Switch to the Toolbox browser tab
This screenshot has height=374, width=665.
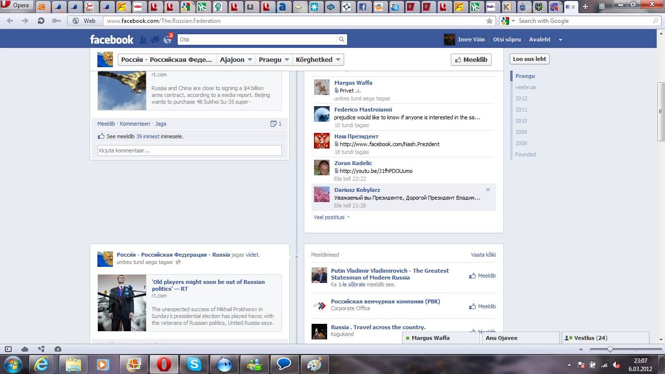point(89,7)
